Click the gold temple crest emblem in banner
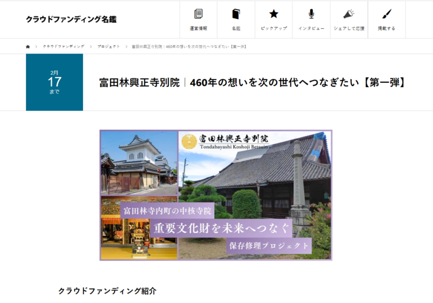 point(189,141)
